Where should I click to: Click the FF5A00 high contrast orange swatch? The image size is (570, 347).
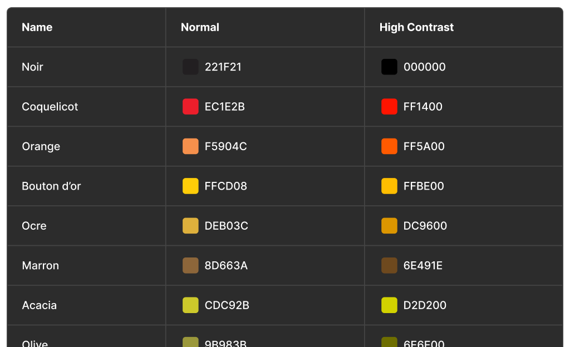[x=389, y=146]
